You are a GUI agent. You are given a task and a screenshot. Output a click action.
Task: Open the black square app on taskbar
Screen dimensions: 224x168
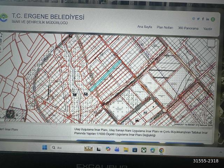click(99, 149)
